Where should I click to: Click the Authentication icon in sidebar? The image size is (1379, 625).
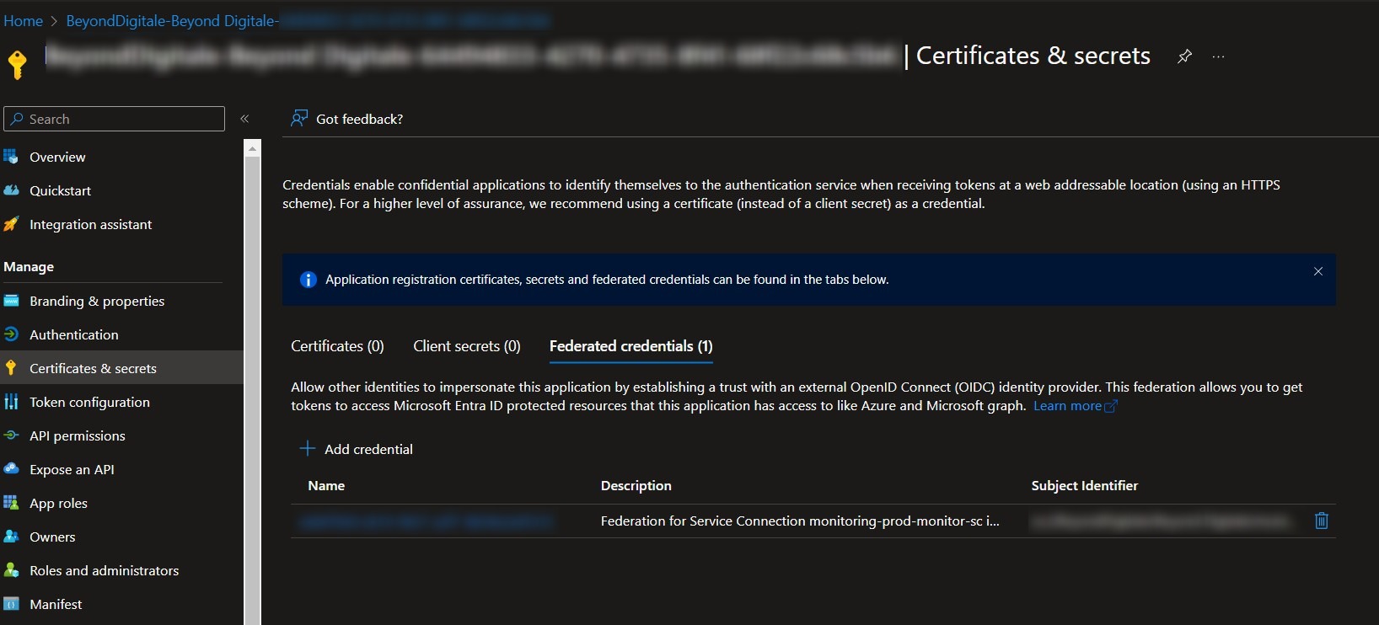(11, 334)
